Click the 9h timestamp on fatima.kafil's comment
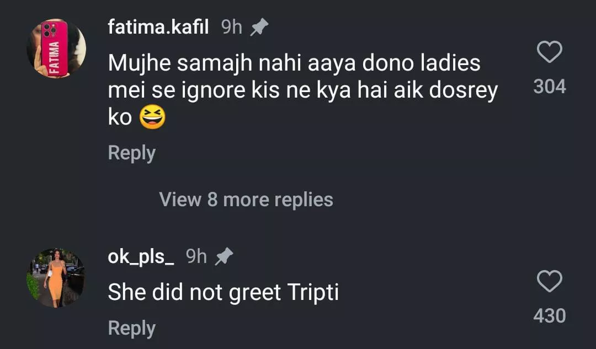Screen dimensions: 596x349 pos(232,27)
